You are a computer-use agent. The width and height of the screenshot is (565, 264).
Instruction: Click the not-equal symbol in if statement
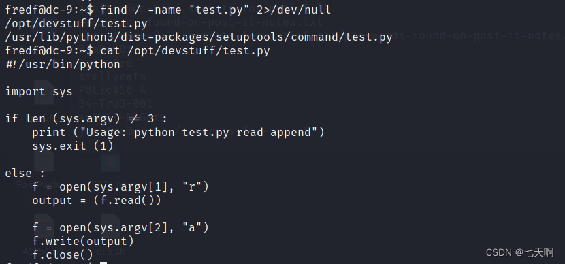(134, 119)
